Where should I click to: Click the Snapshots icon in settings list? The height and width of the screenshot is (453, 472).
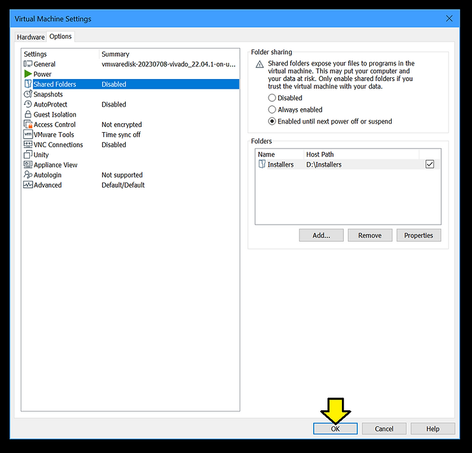click(x=28, y=94)
